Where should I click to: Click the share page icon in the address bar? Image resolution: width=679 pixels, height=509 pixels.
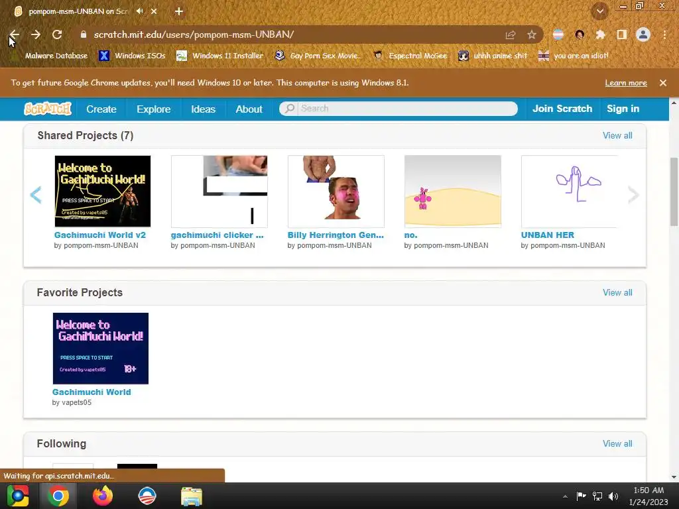click(511, 35)
